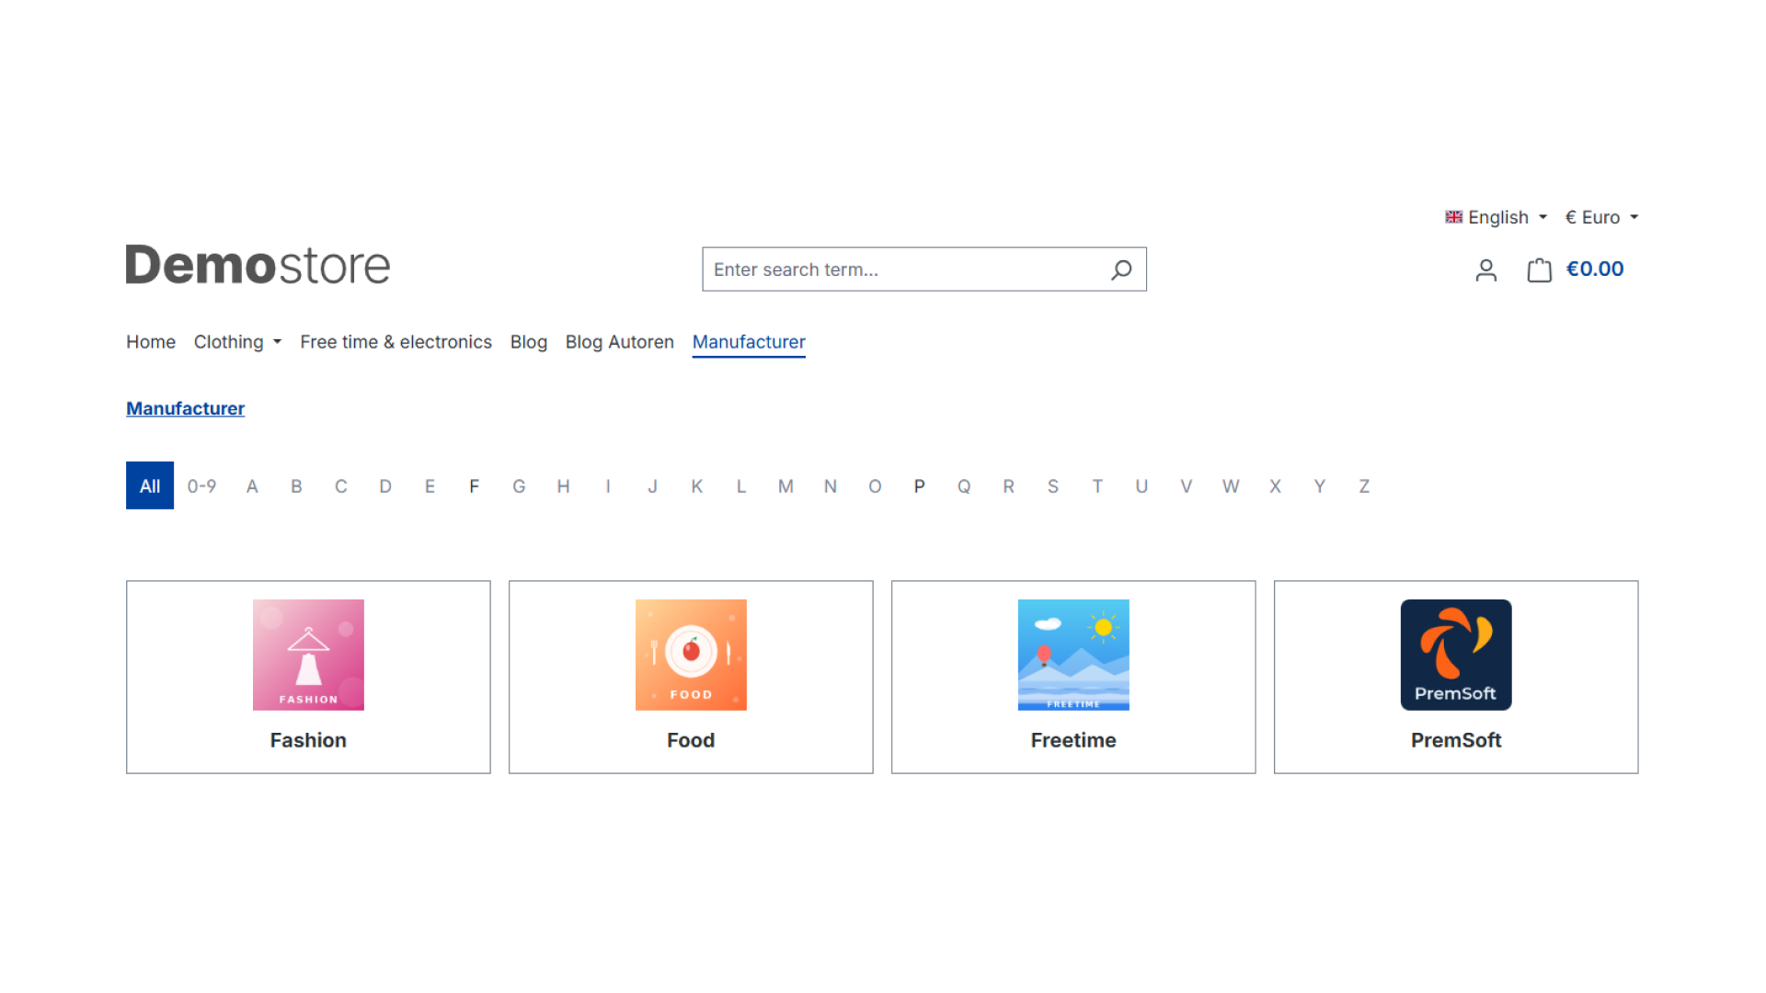The height and width of the screenshot is (993, 1766).
Task: Filter manufacturers by letter G
Action: tap(519, 485)
